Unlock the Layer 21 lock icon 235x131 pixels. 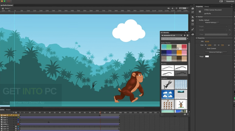point(16,126)
